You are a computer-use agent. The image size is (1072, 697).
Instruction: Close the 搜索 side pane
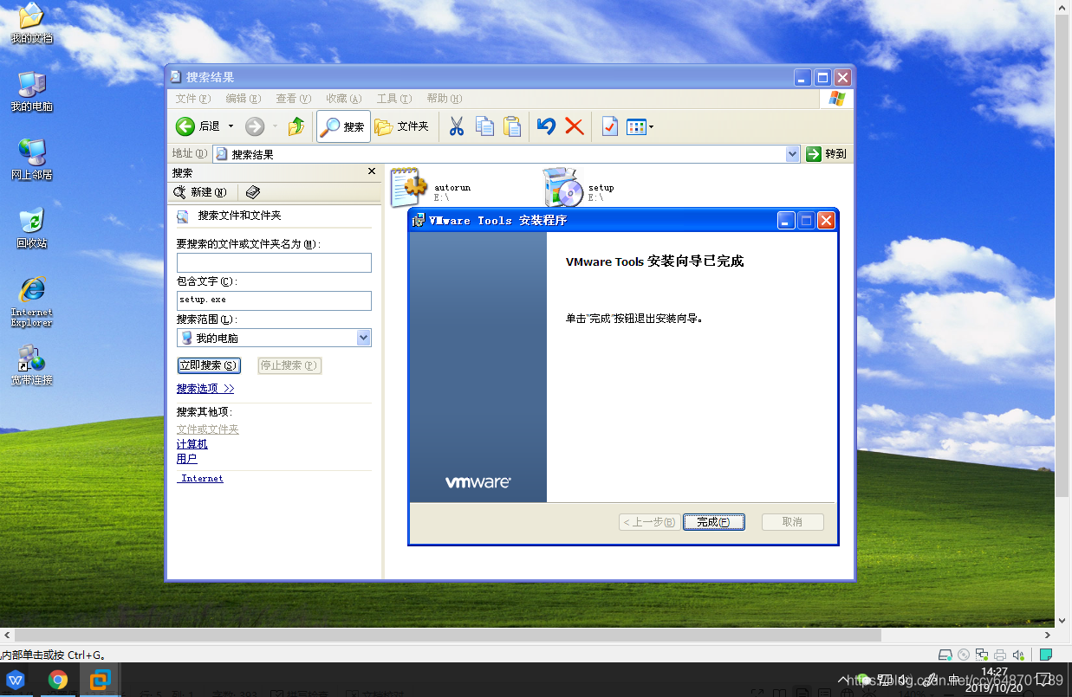[372, 171]
